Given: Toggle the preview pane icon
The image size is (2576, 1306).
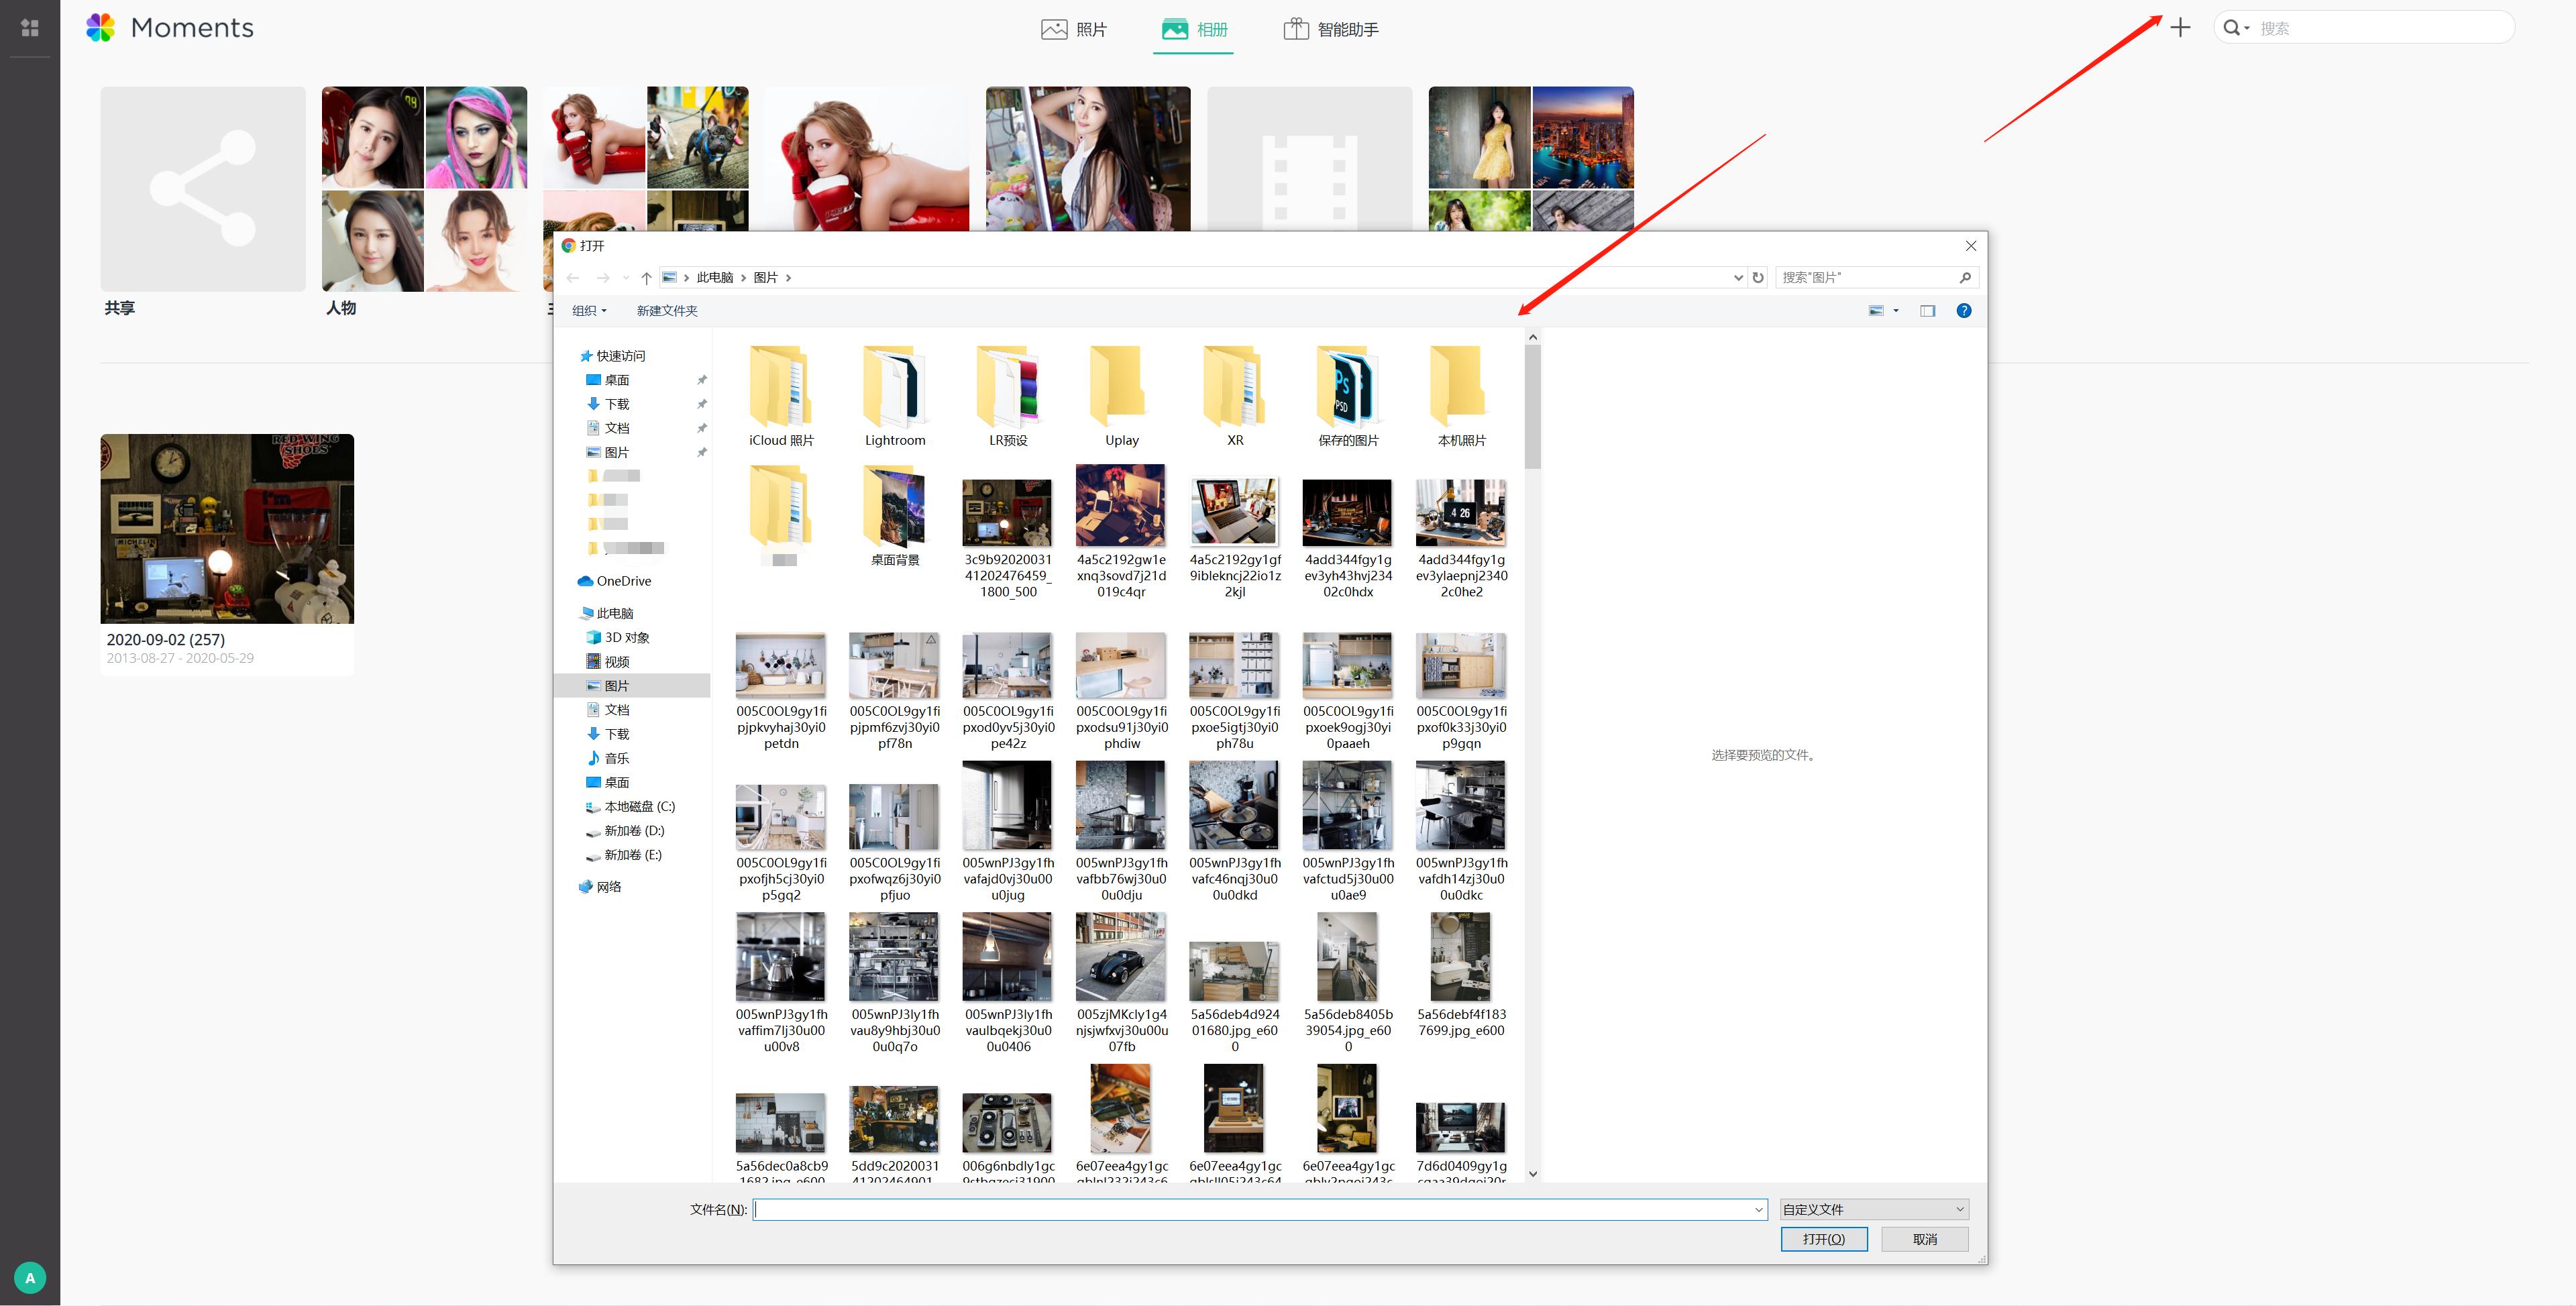Looking at the screenshot, I should 1927,311.
